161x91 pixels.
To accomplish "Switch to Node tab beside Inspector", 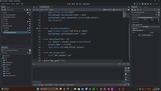I will pyautogui.click(x=140, y=7).
